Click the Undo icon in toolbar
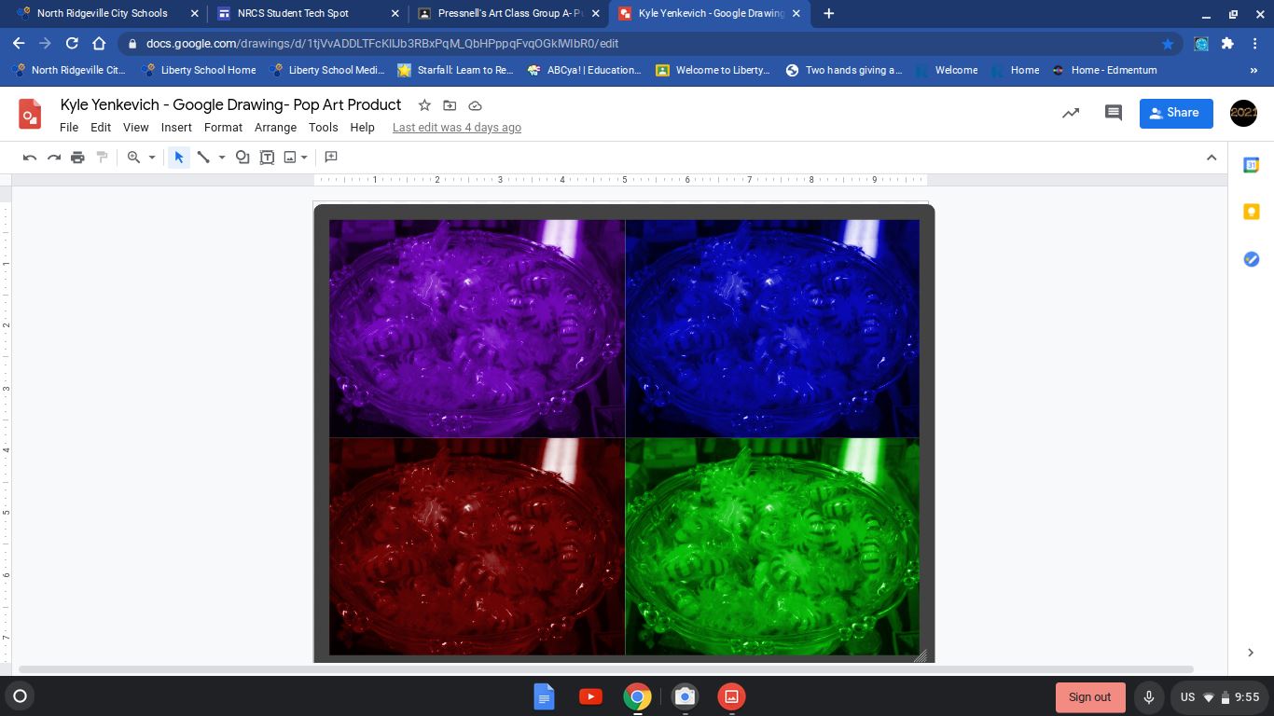The height and width of the screenshot is (716, 1274). coord(30,158)
